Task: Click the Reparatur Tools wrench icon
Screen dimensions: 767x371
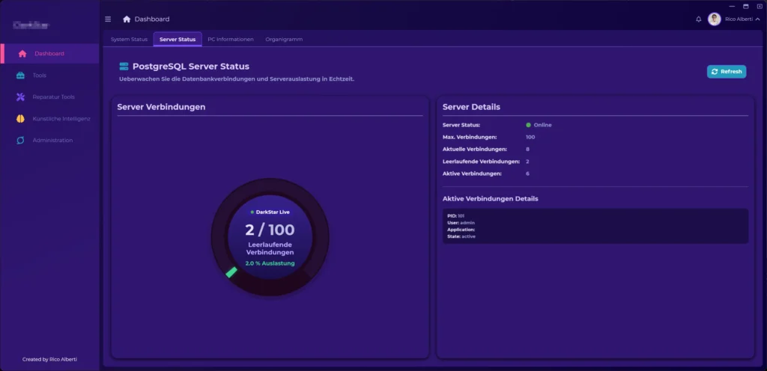Action: pos(20,96)
